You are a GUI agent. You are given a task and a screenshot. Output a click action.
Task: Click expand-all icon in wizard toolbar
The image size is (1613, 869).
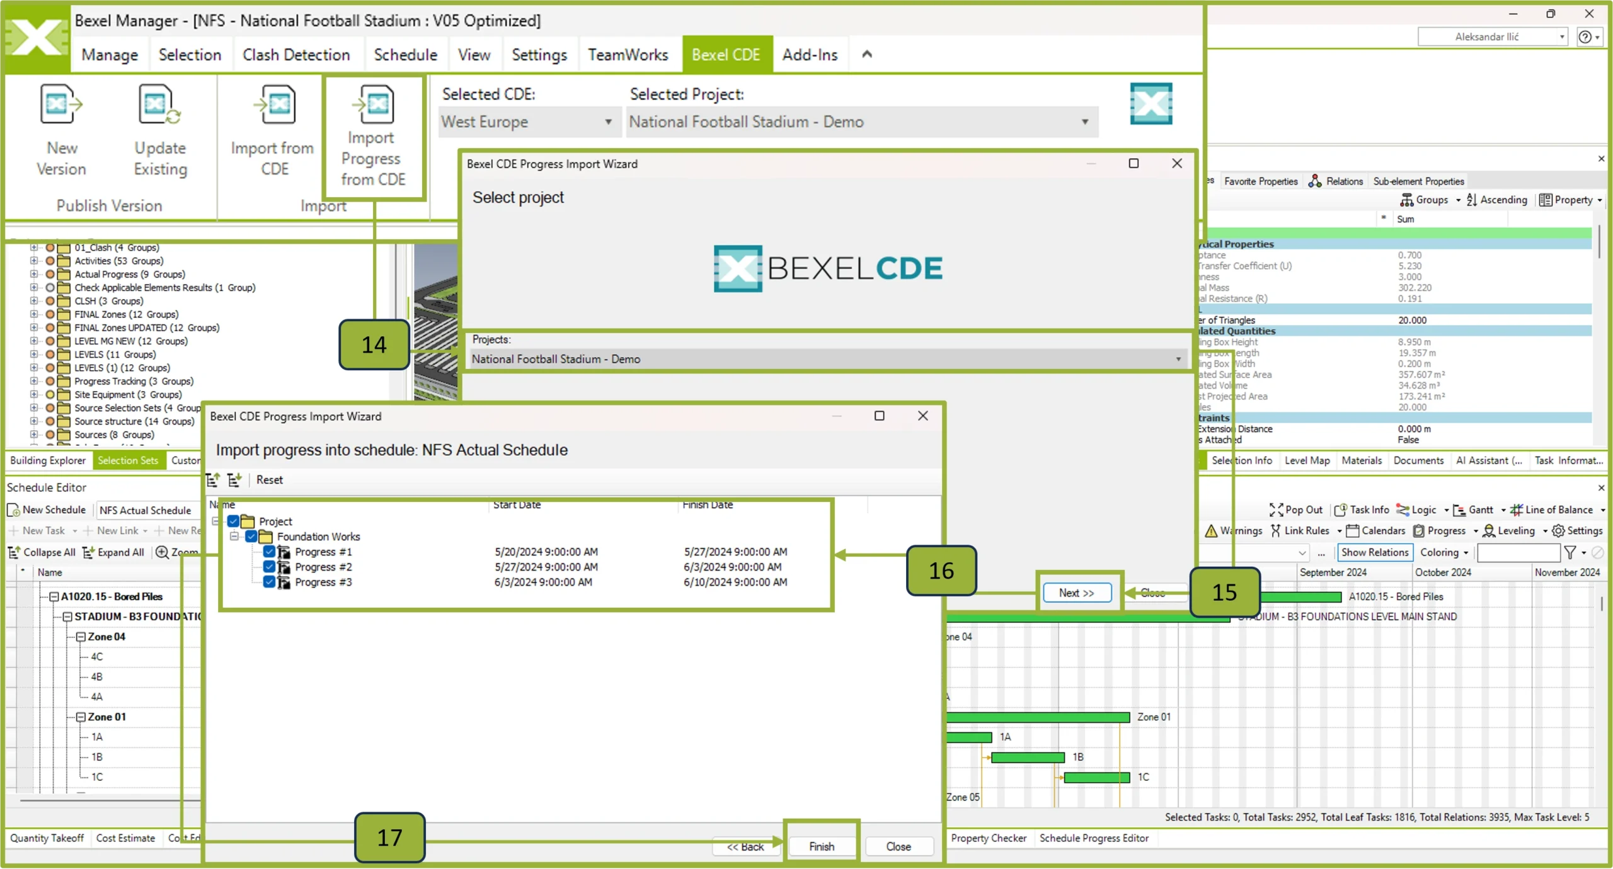(x=234, y=480)
